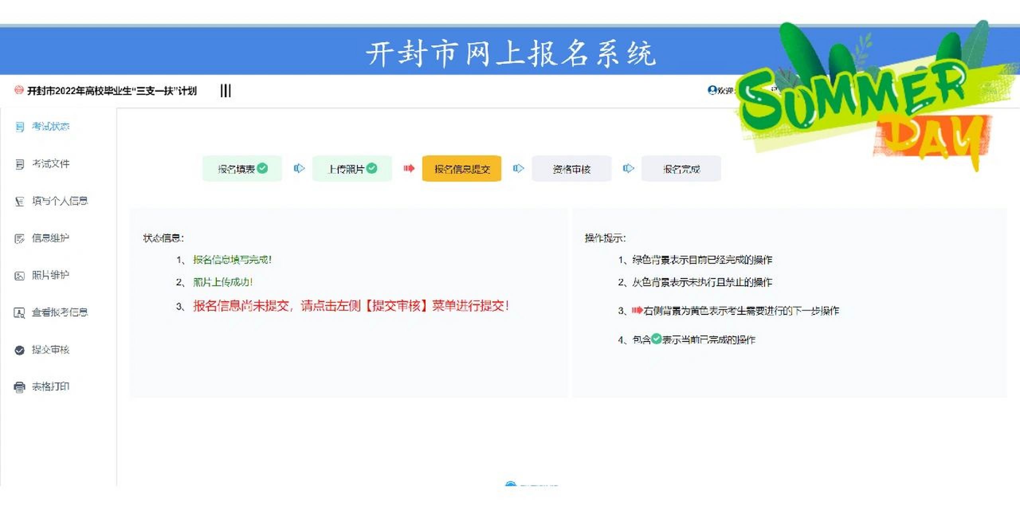Open 表格打印 menu item
Viewport: 1020px width, 510px height.
click(51, 387)
